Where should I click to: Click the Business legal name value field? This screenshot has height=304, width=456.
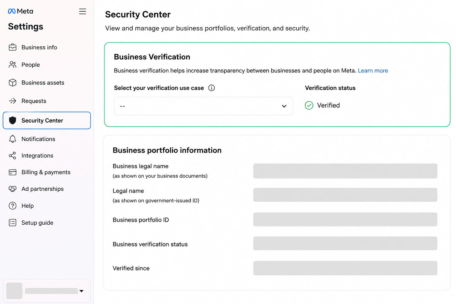point(345,171)
